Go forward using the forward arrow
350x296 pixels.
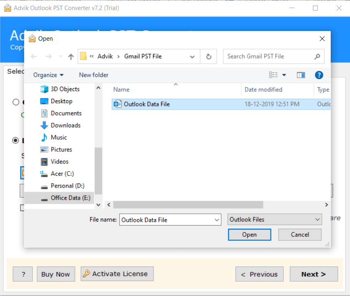tap(49, 56)
